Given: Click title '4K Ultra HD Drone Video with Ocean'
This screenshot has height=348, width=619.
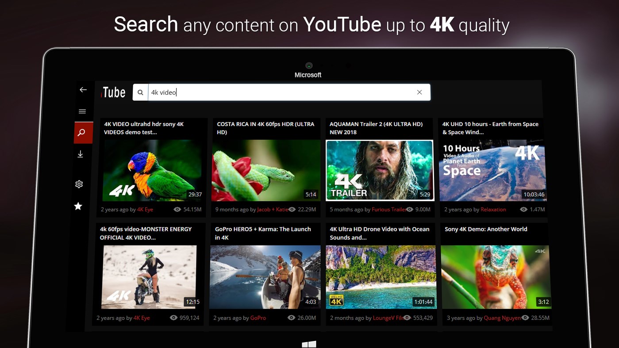Looking at the screenshot, I should pos(380,229).
